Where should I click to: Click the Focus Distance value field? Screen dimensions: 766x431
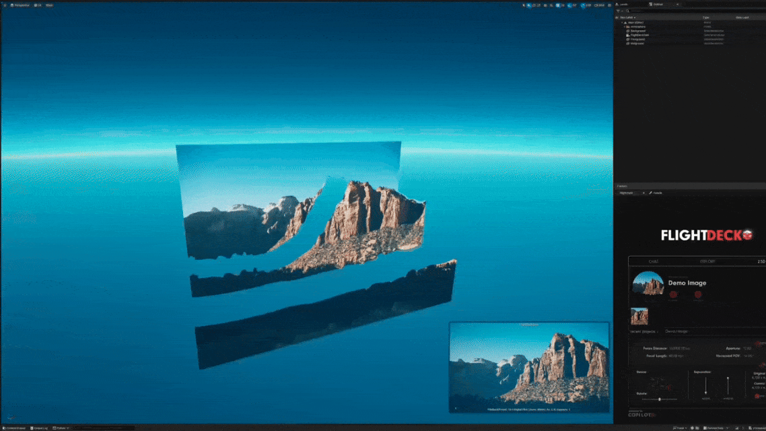pyautogui.click(x=680, y=348)
